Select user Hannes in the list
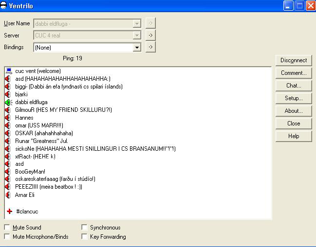 [24, 118]
